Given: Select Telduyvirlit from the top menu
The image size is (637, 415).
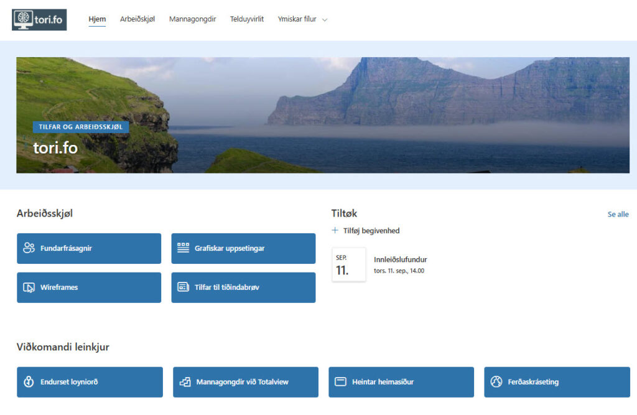Looking at the screenshot, I should coord(247,19).
